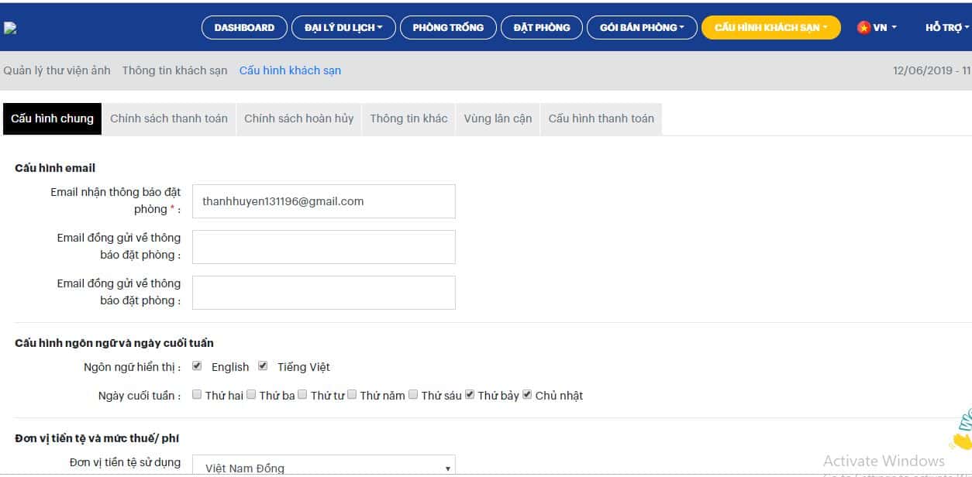Open the Chính sách hoàn hủy tab
Image resolution: width=972 pixels, height=477 pixels.
[x=298, y=118]
